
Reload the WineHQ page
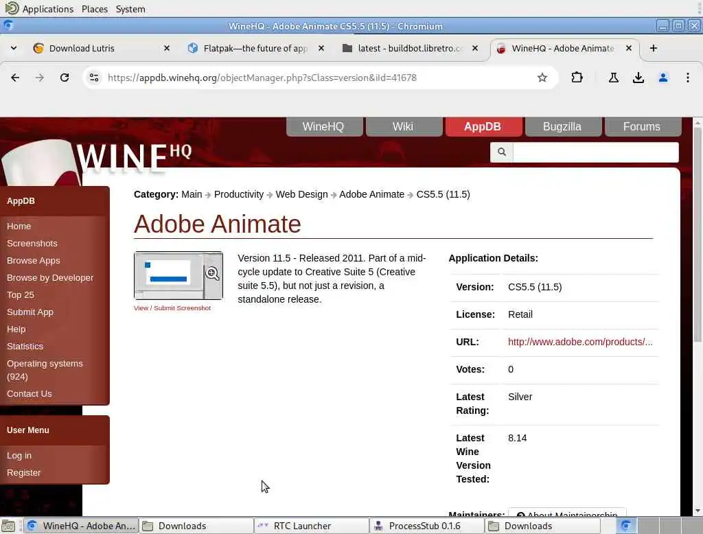(65, 78)
